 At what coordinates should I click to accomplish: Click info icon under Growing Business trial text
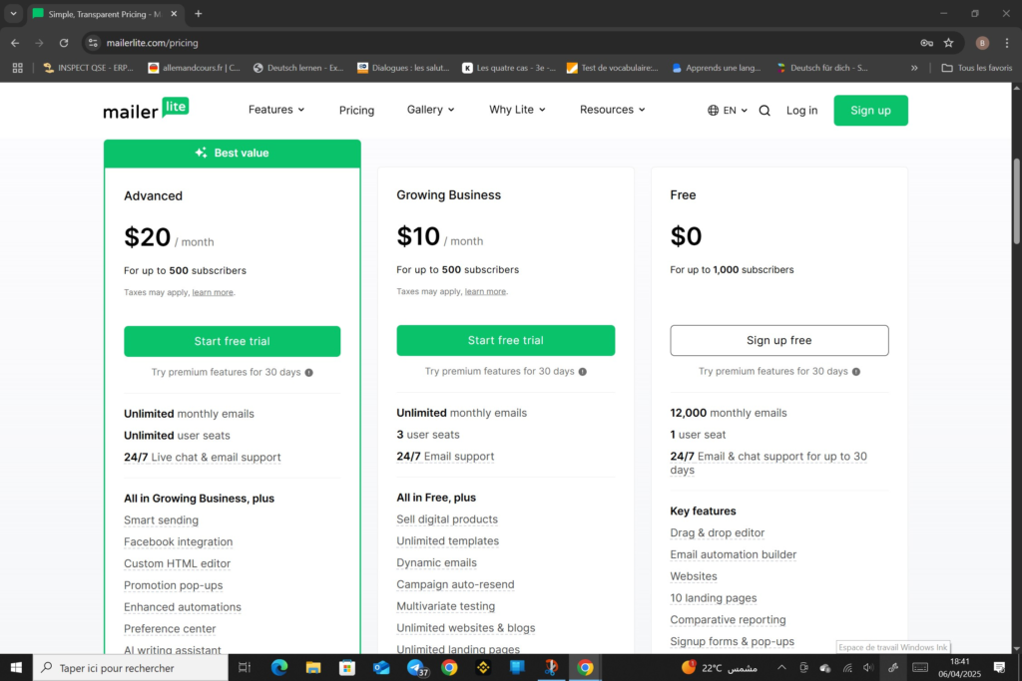click(x=583, y=372)
